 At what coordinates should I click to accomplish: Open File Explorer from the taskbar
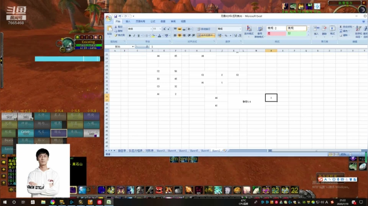tap(43, 202)
